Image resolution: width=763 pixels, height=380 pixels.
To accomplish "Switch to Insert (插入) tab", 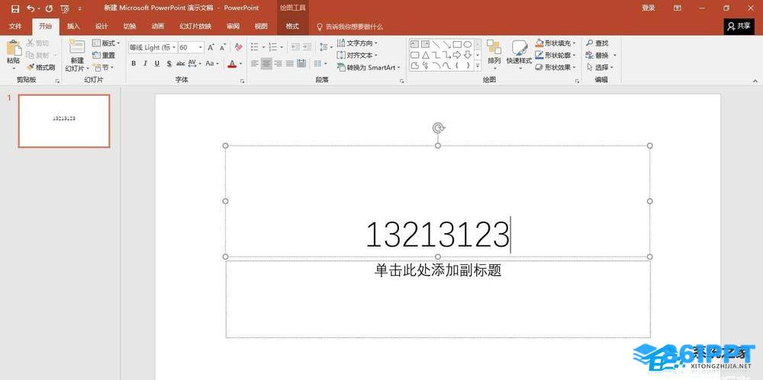I will 73,26.
